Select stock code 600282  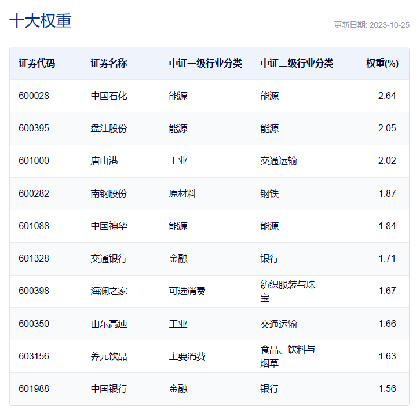[34, 193]
